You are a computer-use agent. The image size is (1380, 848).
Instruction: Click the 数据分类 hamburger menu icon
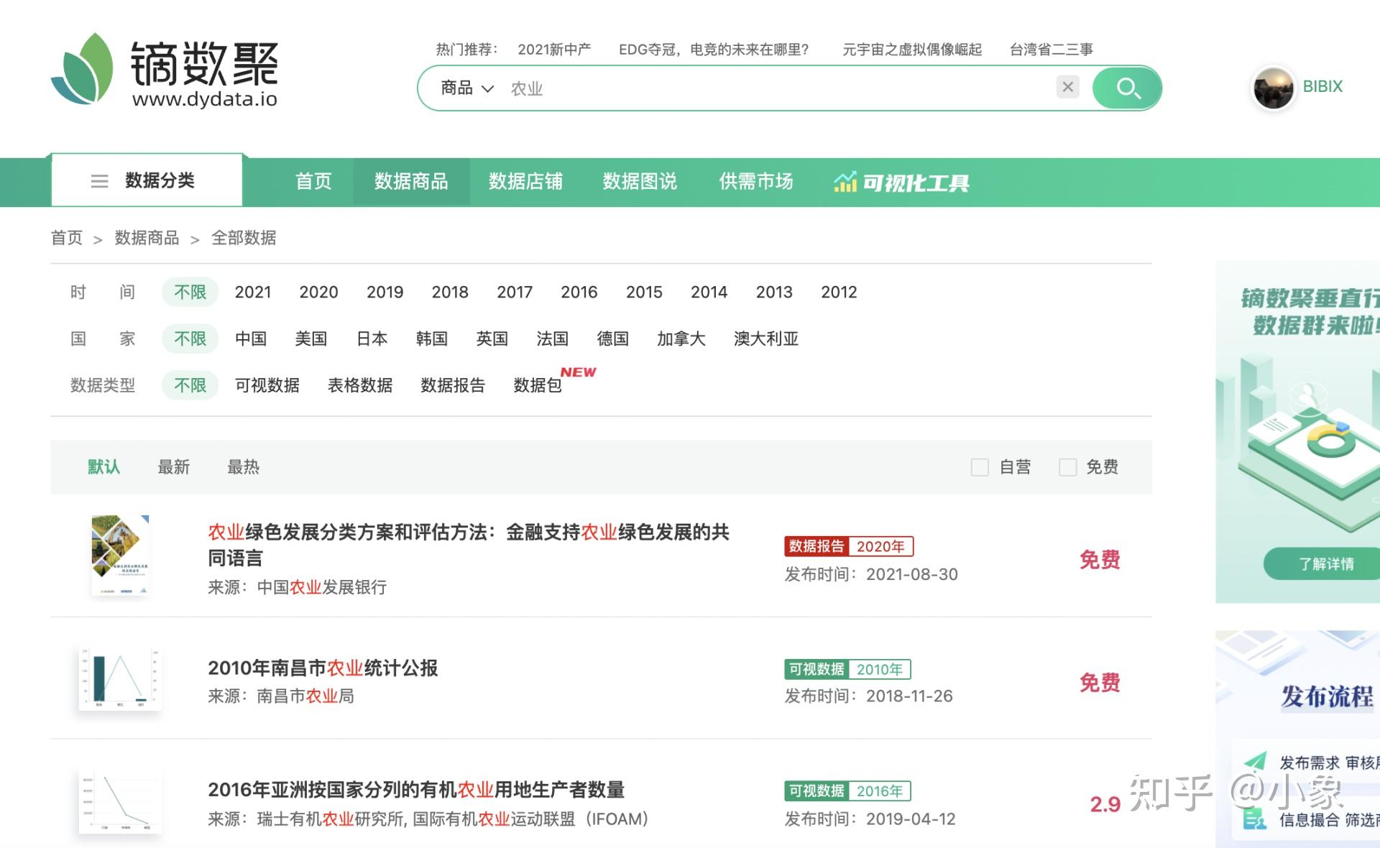pyautogui.click(x=99, y=181)
